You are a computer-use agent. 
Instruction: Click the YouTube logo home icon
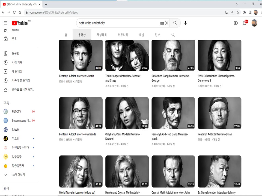pos(20,23)
